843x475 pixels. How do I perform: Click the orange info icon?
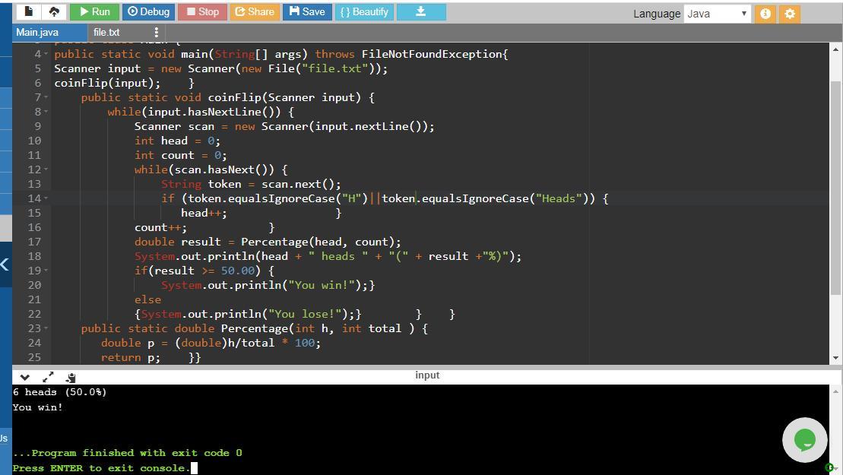pyautogui.click(x=765, y=14)
